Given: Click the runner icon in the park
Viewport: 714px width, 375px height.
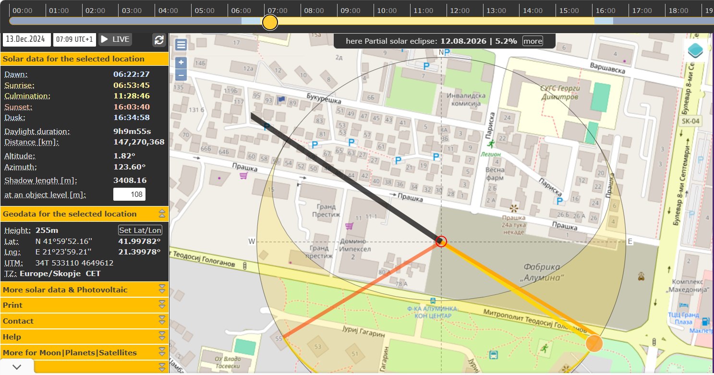Looking at the screenshot, I should (x=544, y=348).
